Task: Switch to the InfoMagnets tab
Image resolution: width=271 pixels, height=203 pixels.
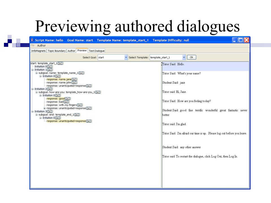Action: pos(38,51)
